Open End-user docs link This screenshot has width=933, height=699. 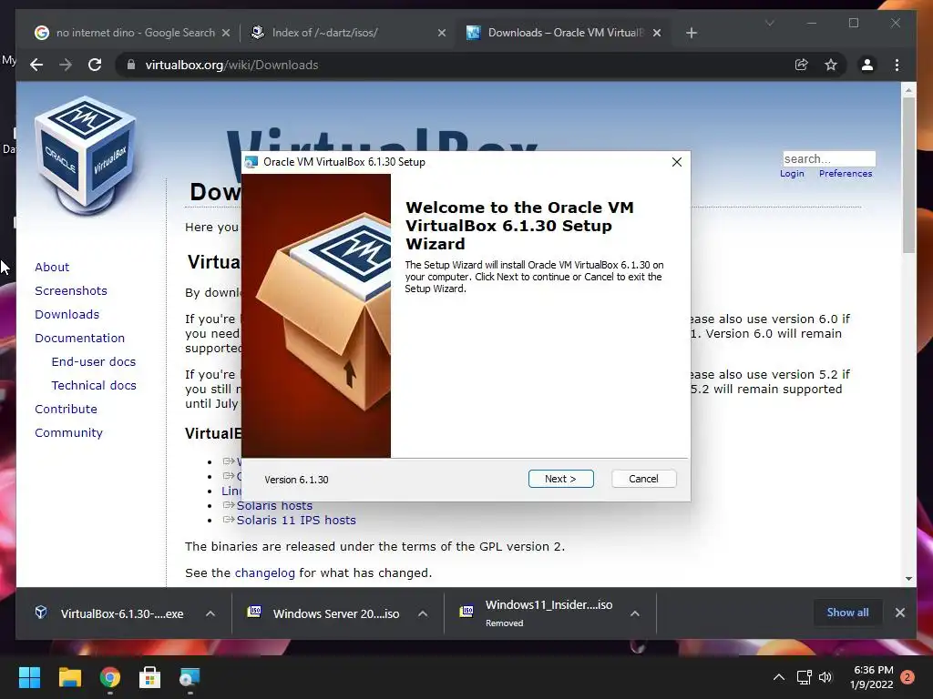94,361
